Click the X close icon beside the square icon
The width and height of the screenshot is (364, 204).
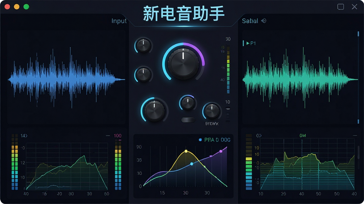coord(354,7)
